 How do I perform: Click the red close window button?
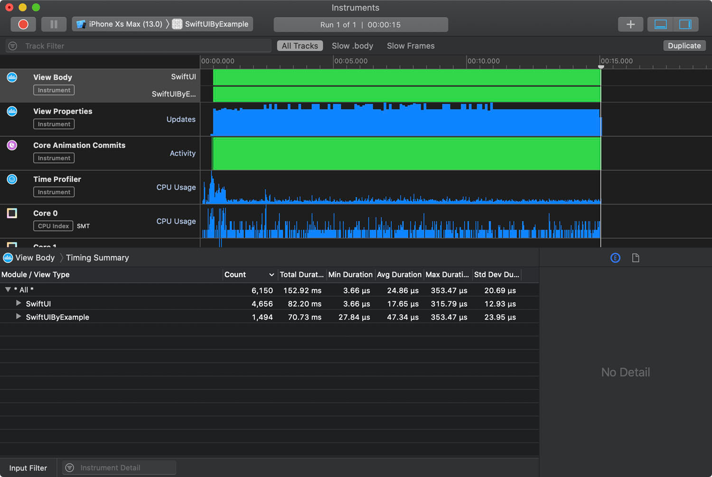[x=9, y=7]
